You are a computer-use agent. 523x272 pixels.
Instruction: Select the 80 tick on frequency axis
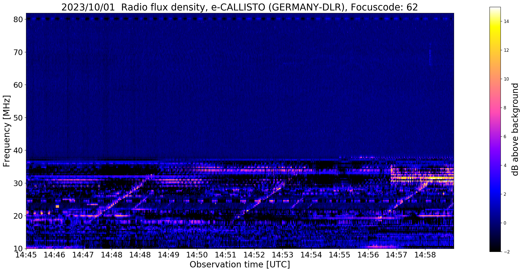(18, 19)
